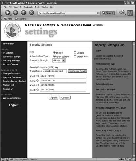Click the Netgear circular logo
Screen dimensions: 136x161
click(x=12, y=30)
